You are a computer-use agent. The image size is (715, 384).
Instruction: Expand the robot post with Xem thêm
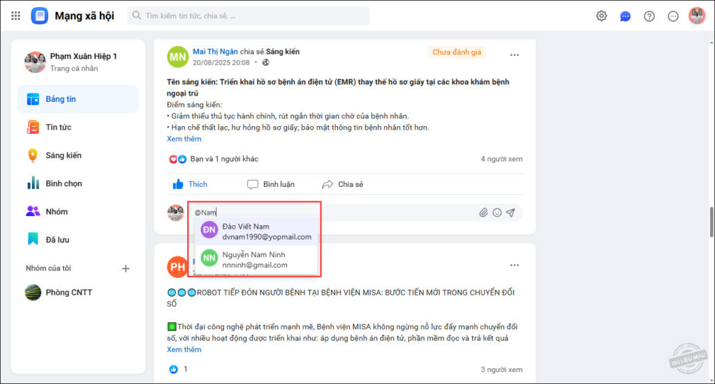184,349
